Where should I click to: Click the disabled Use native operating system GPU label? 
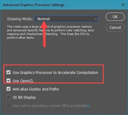[51, 105]
